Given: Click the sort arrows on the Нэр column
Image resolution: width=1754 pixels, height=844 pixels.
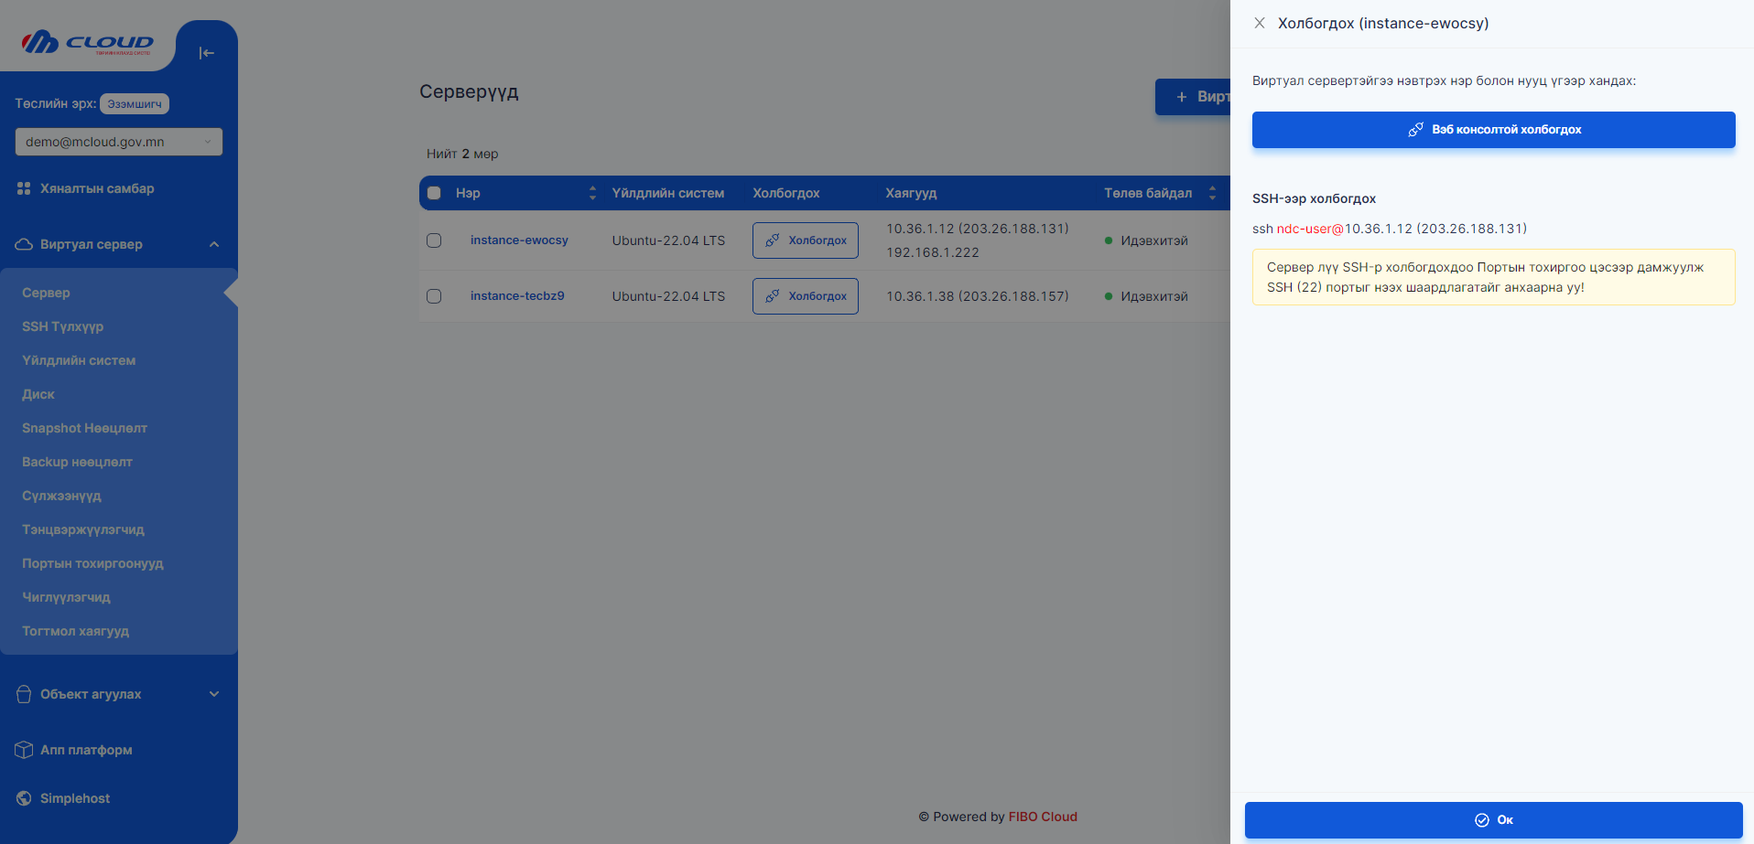Looking at the screenshot, I should (x=592, y=193).
